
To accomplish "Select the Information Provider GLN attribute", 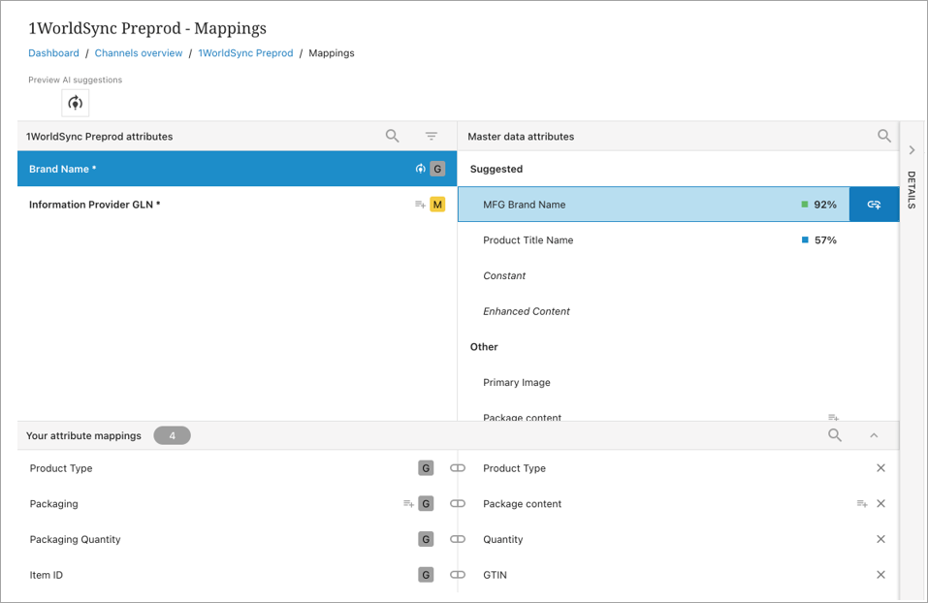I will (x=95, y=205).
